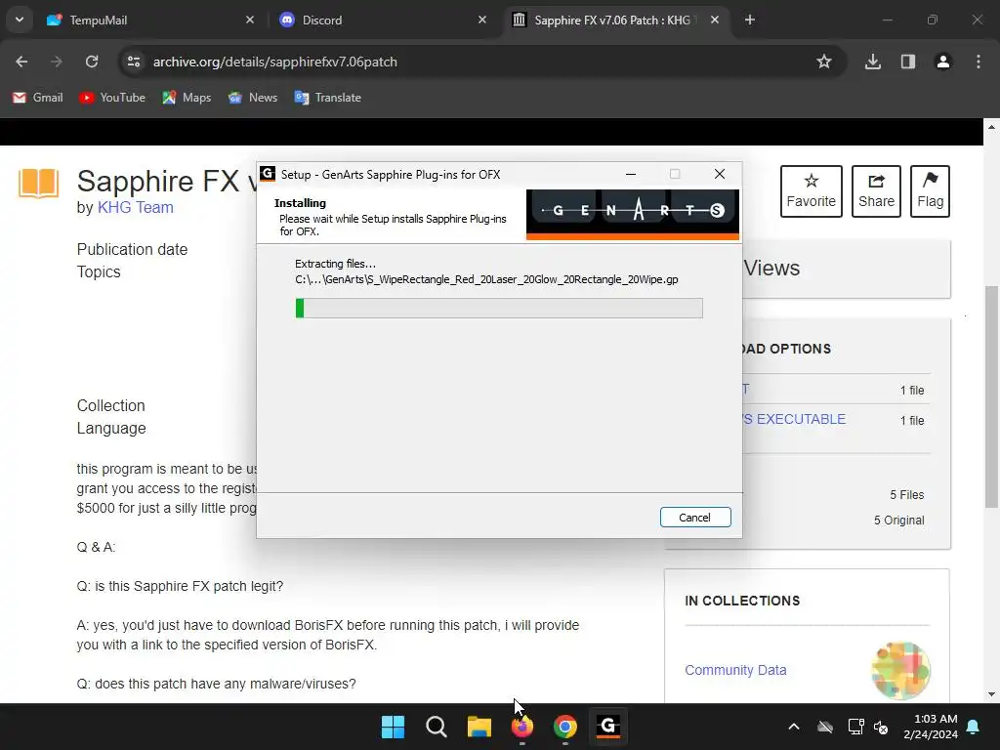Click the GenArts setup title bar icon

point(268,174)
